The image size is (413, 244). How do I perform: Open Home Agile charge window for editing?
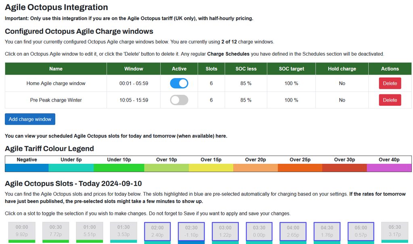56,83
